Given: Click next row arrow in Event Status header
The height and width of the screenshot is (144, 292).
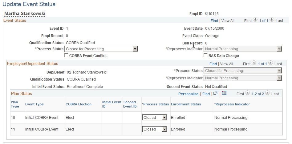Looking at the screenshot, I should 272,20.
